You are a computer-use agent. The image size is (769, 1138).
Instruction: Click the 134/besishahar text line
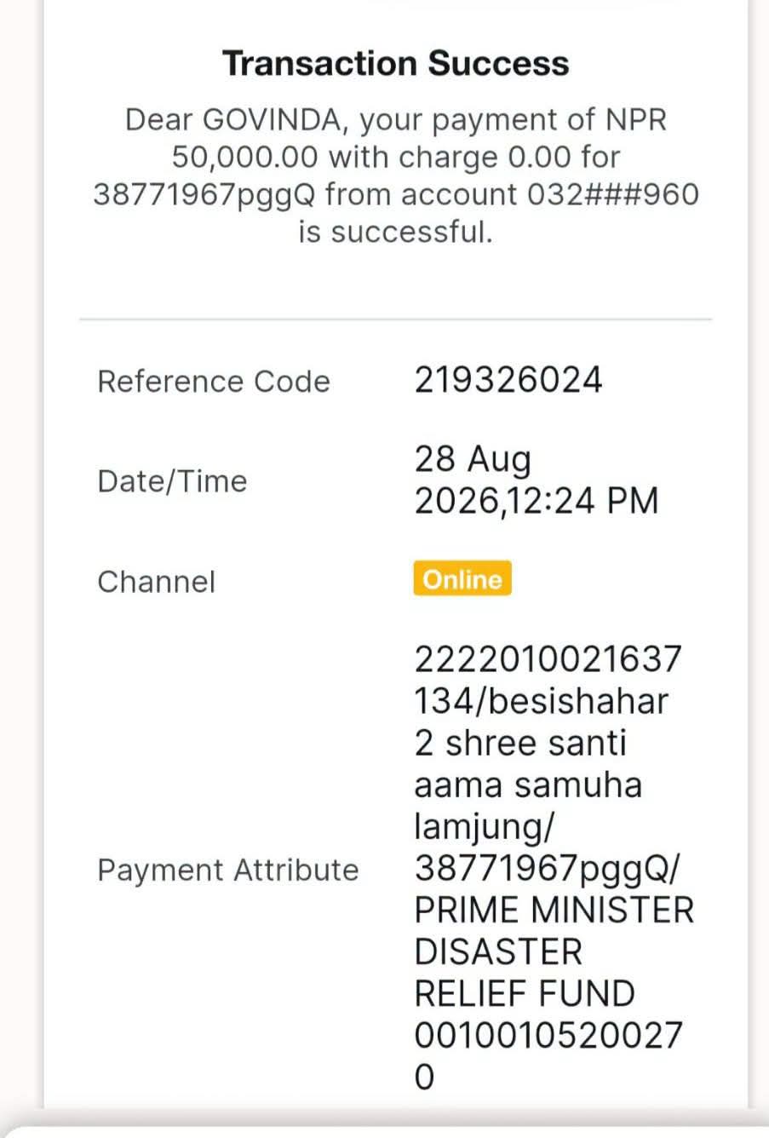[542, 701]
